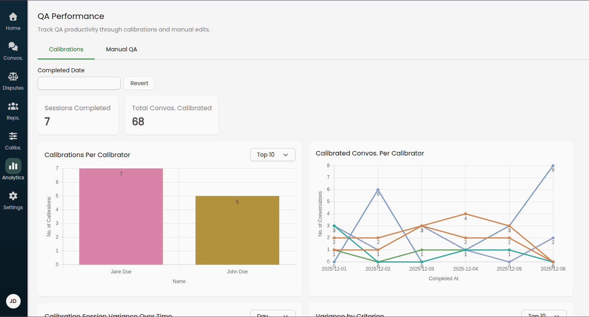589x317 pixels.
Task: Click the Calibrations Per Calibrator chart title
Action: tap(87, 155)
